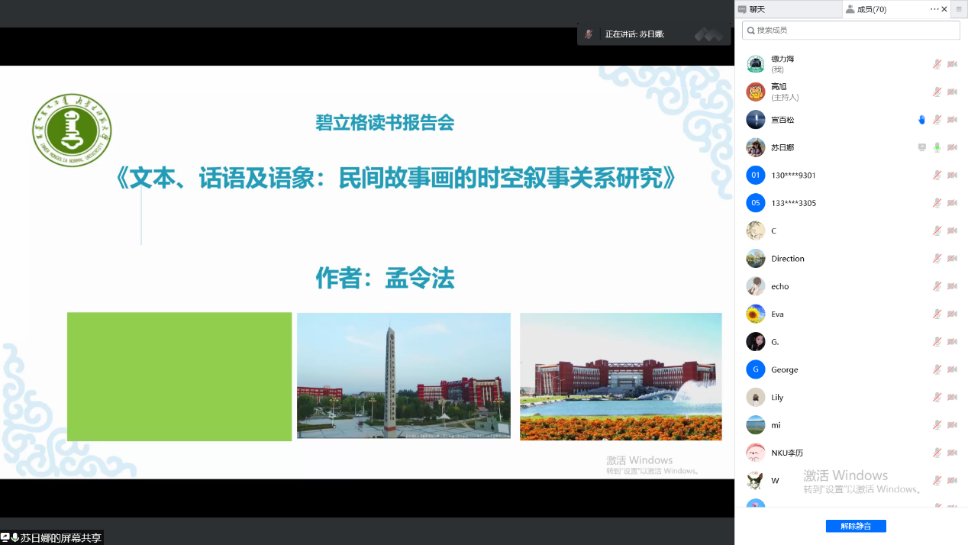Close the 成员 members panel tab
Viewport: 968px width, 545px height.
point(944,9)
